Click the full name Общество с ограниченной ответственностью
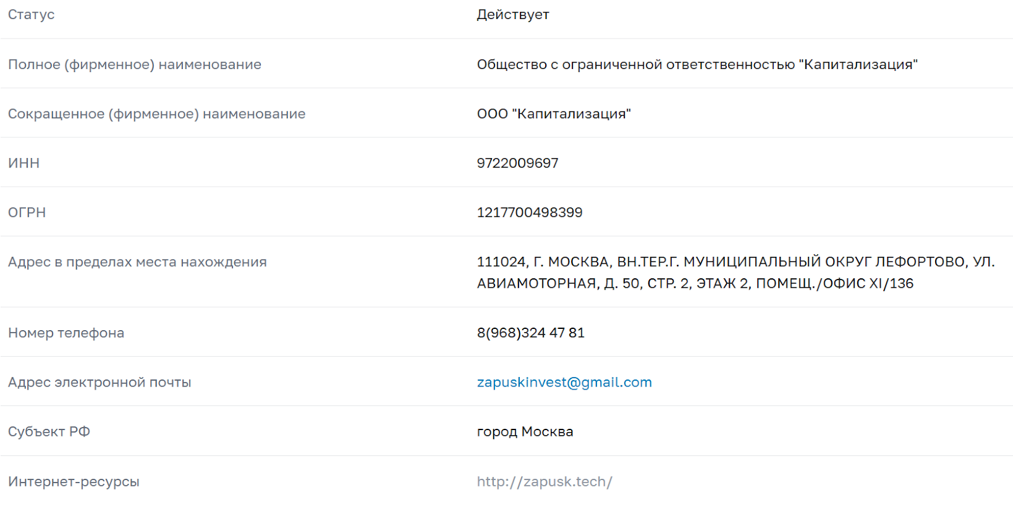 click(x=636, y=65)
